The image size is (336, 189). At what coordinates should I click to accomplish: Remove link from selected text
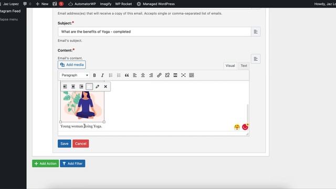(x=167, y=75)
